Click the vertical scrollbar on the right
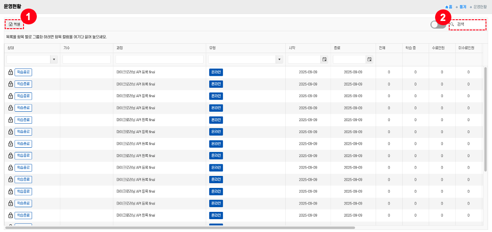The image size is (492, 232). (485, 119)
